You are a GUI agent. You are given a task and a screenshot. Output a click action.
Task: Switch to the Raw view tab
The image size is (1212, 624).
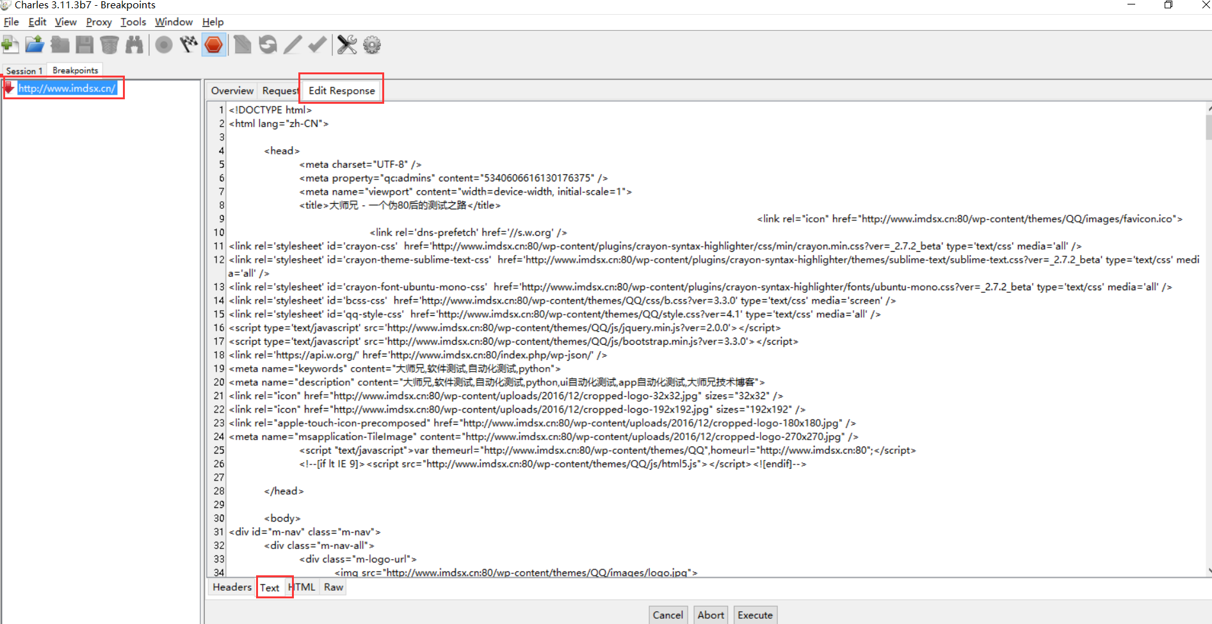coord(334,587)
